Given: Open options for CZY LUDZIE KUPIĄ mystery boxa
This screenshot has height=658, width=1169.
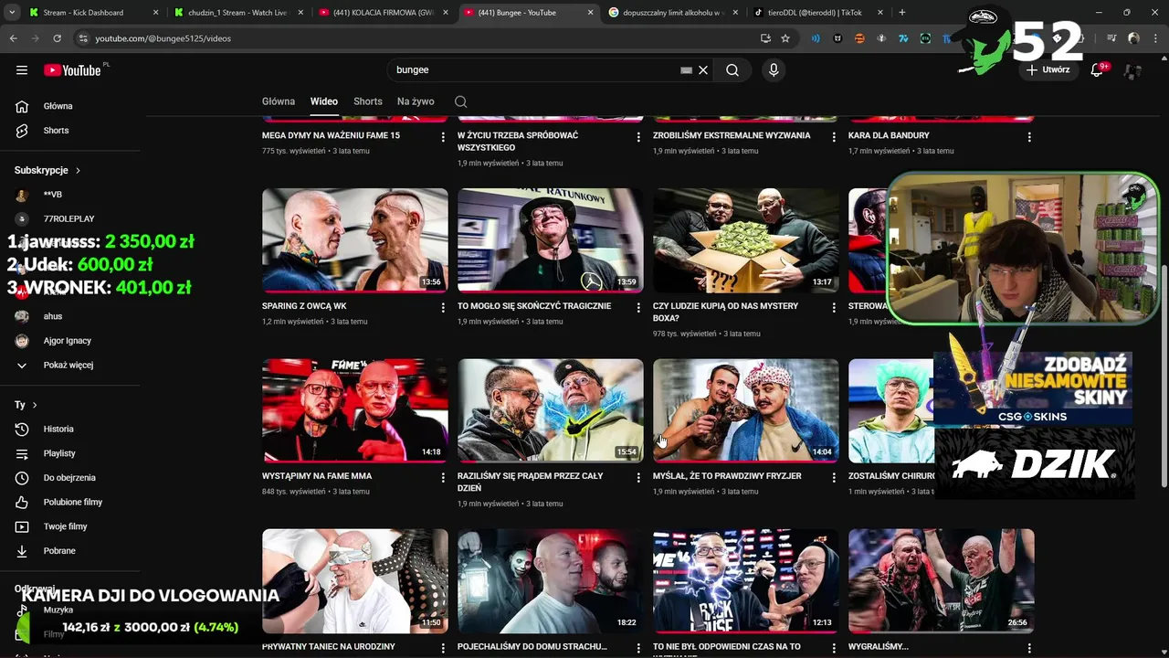Looking at the screenshot, I should [x=834, y=309].
